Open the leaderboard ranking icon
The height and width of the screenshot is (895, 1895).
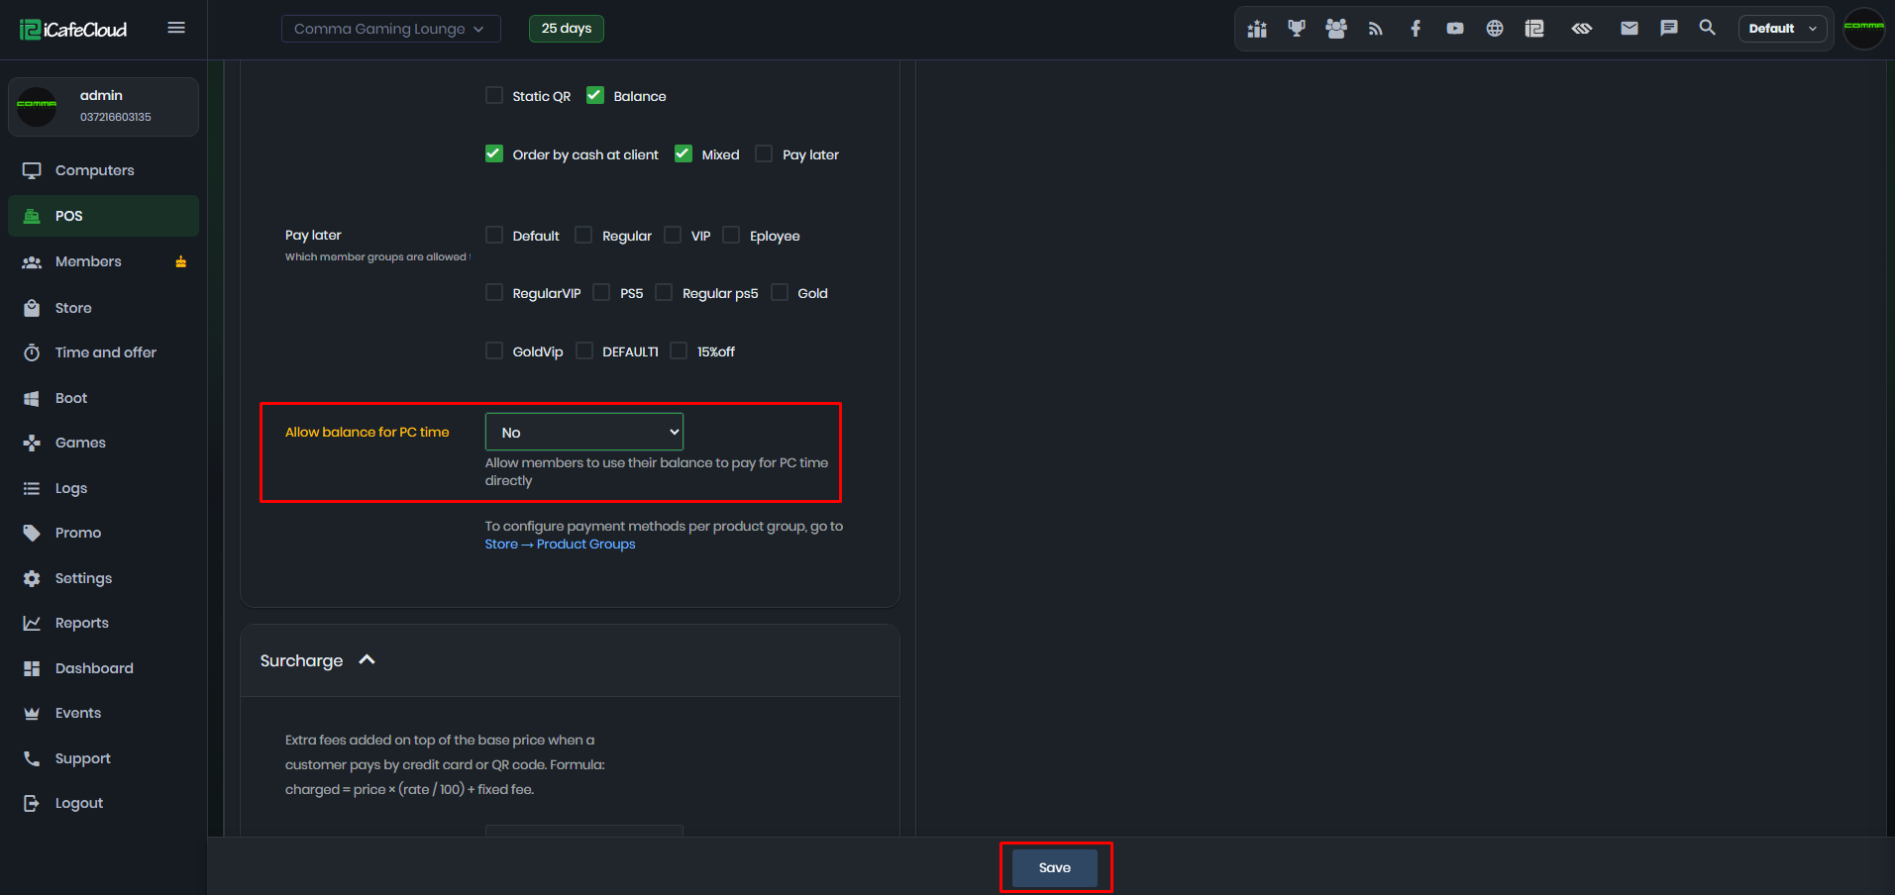coord(1257,29)
